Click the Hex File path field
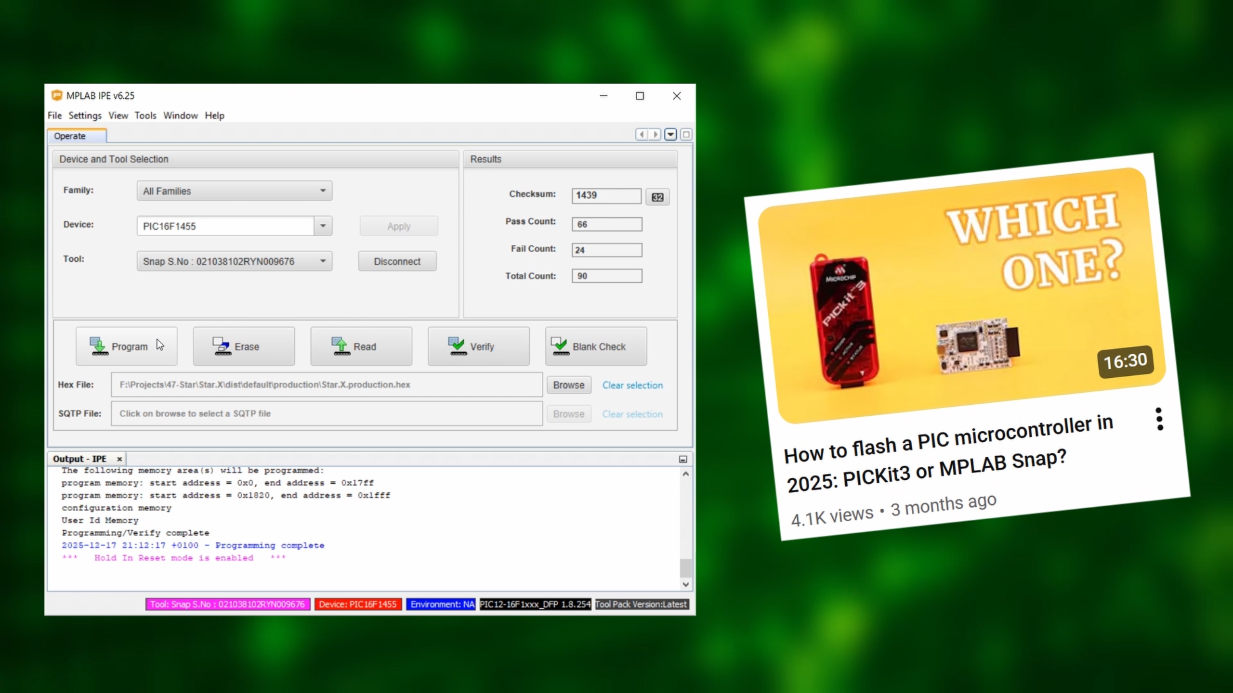The height and width of the screenshot is (693, 1233). coord(327,385)
